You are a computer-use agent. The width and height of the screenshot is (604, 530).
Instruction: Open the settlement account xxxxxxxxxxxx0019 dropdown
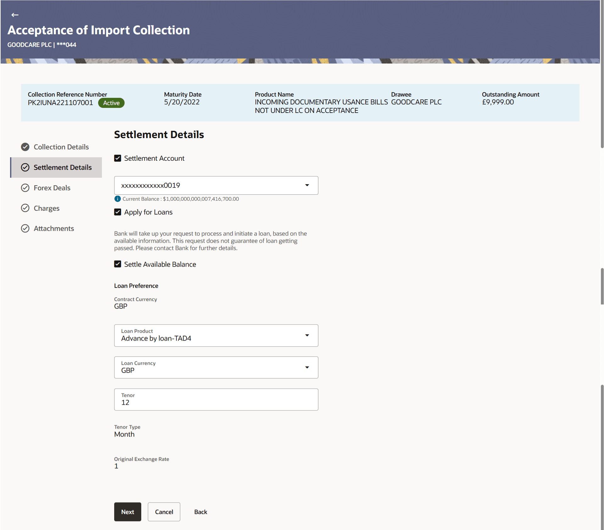point(216,185)
